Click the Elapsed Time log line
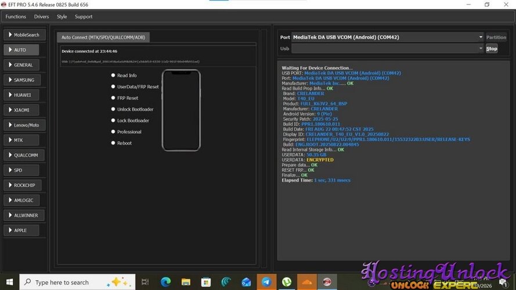The width and height of the screenshot is (516, 290). 316,180
